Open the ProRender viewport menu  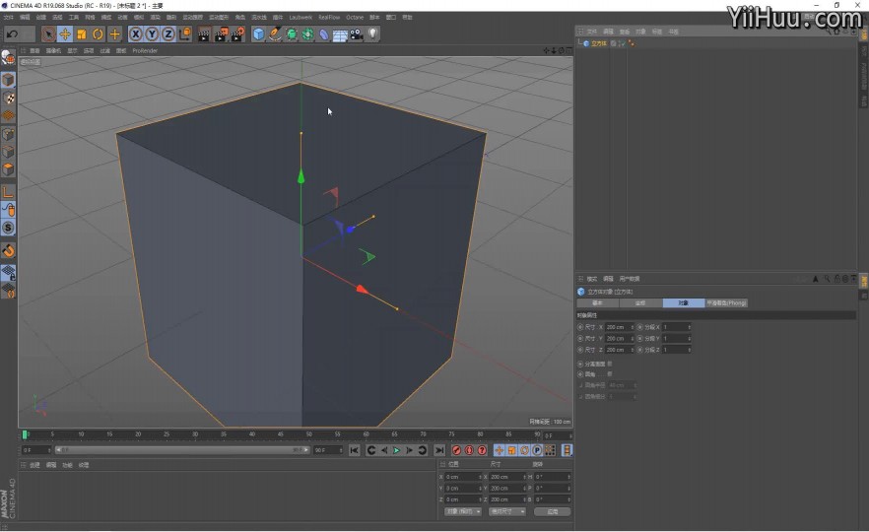point(145,50)
